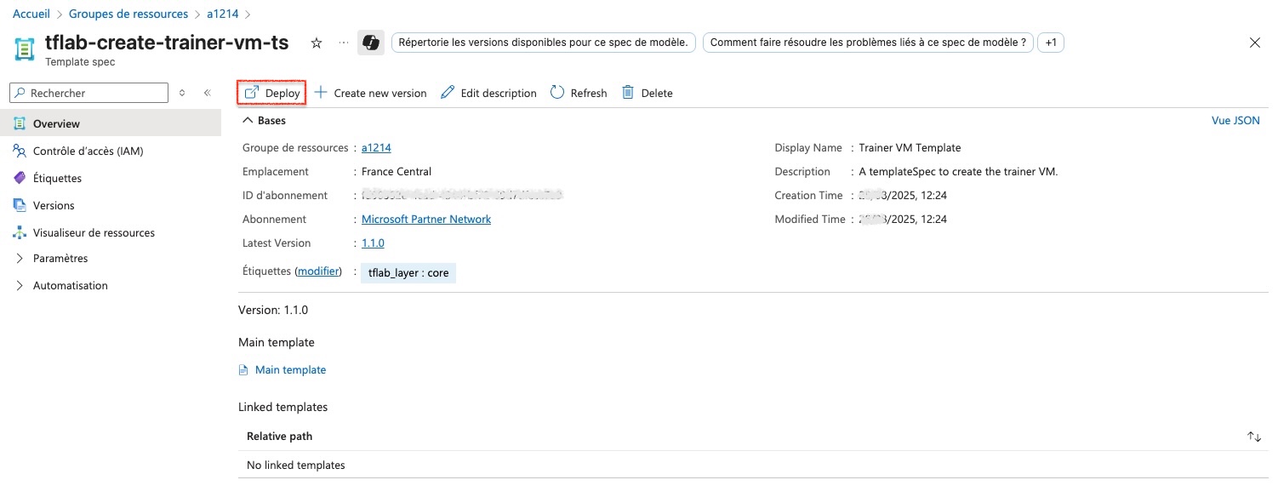The height and width of the screenshot is (497, 1278).
Task: Open Contrôle d'accès (IAM) page
Action: pos(88,151)
